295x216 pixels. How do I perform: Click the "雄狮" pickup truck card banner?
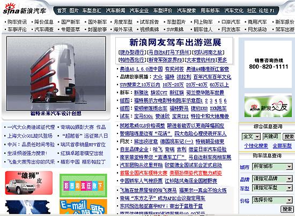(x=29, y=183)
